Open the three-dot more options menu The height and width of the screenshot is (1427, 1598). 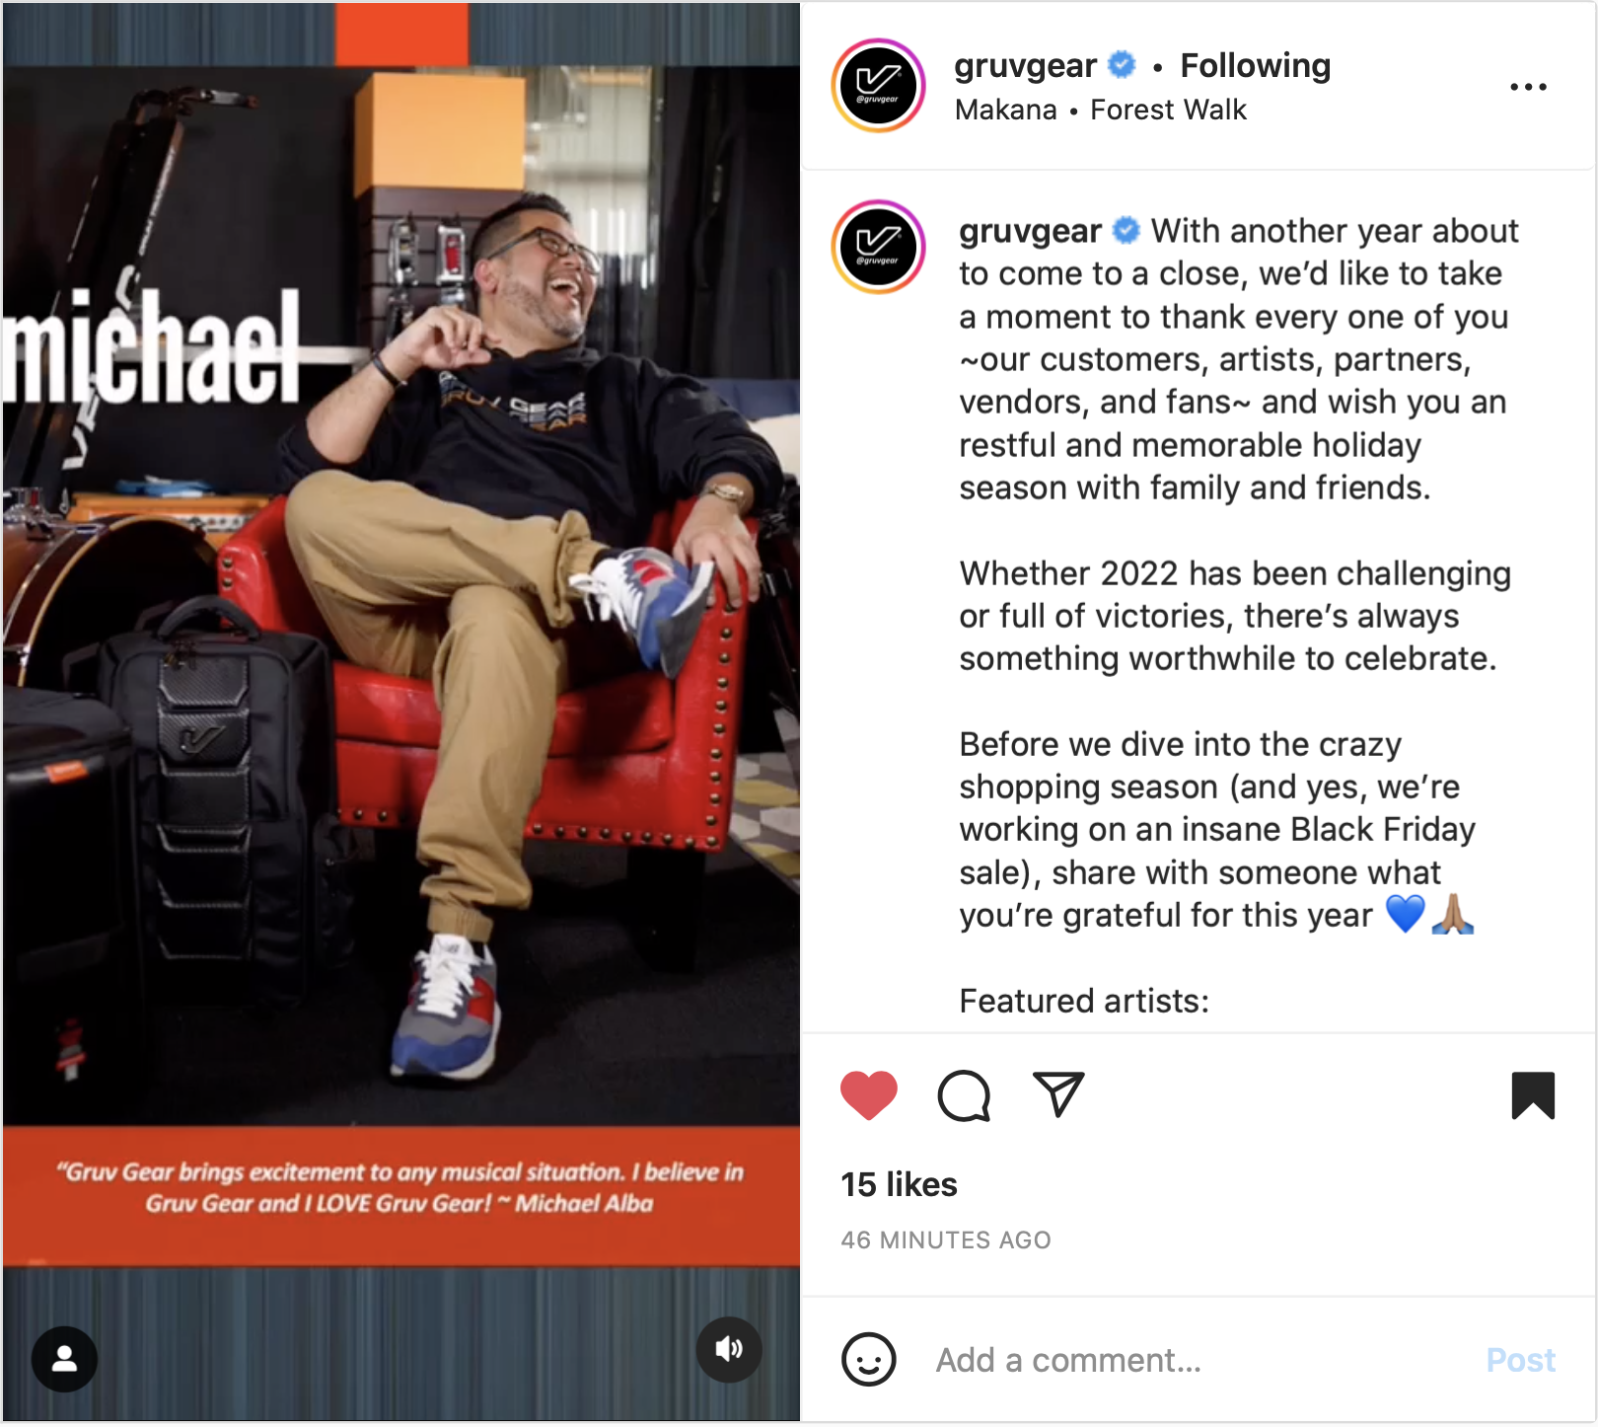tap(1528, 87)
